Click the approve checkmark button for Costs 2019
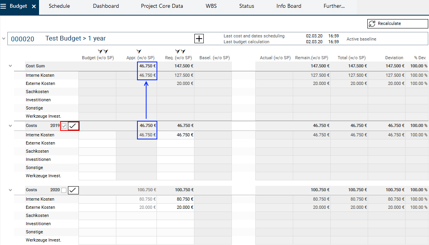The width and height of the screenshot is (429, 245). [x=73, y=126]
